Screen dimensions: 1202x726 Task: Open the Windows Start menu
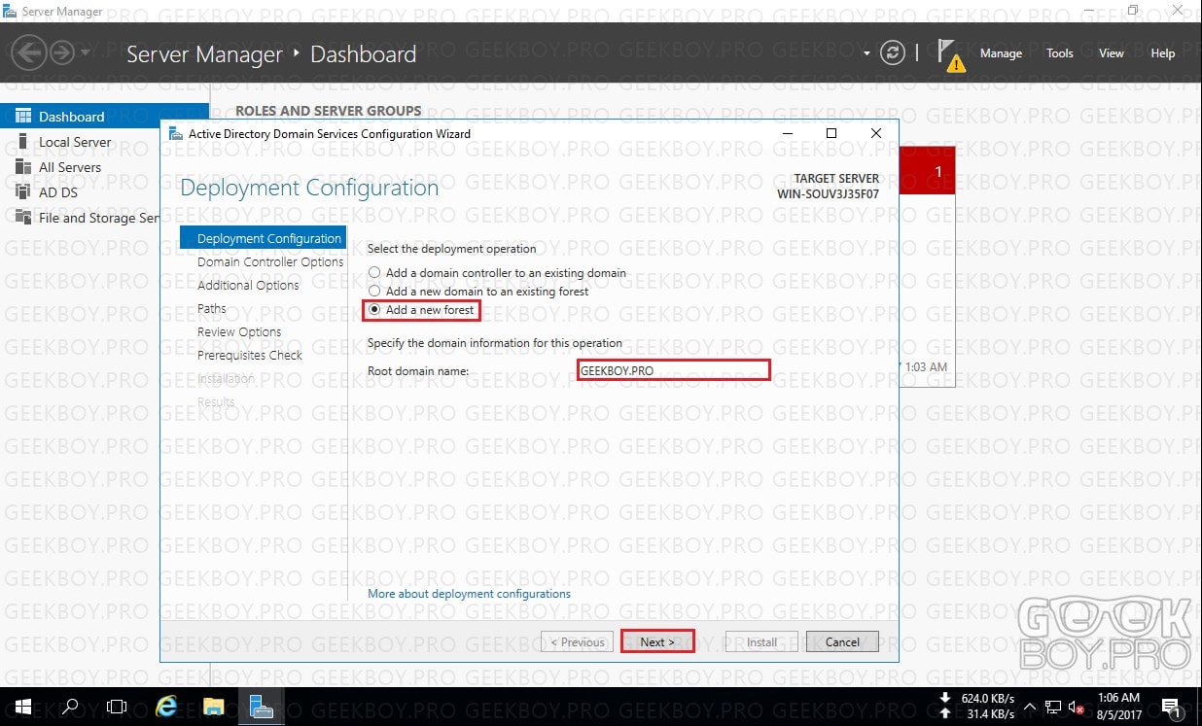[x=22, y=707]
